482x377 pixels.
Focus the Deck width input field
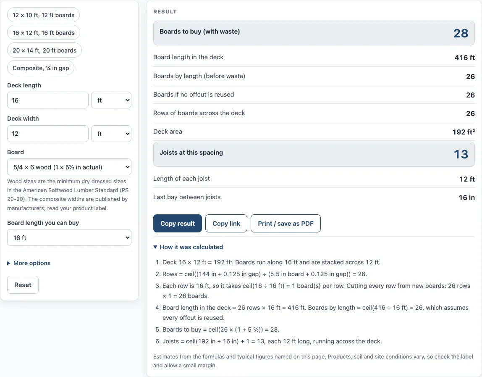47,134
